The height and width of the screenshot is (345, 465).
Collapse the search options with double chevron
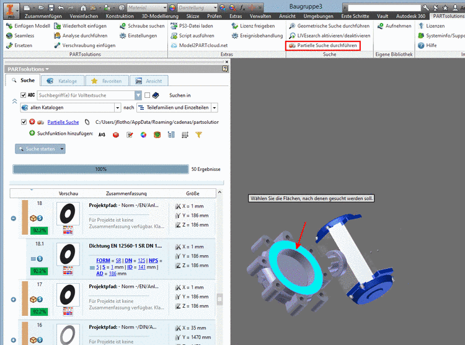tap(14, 102)
